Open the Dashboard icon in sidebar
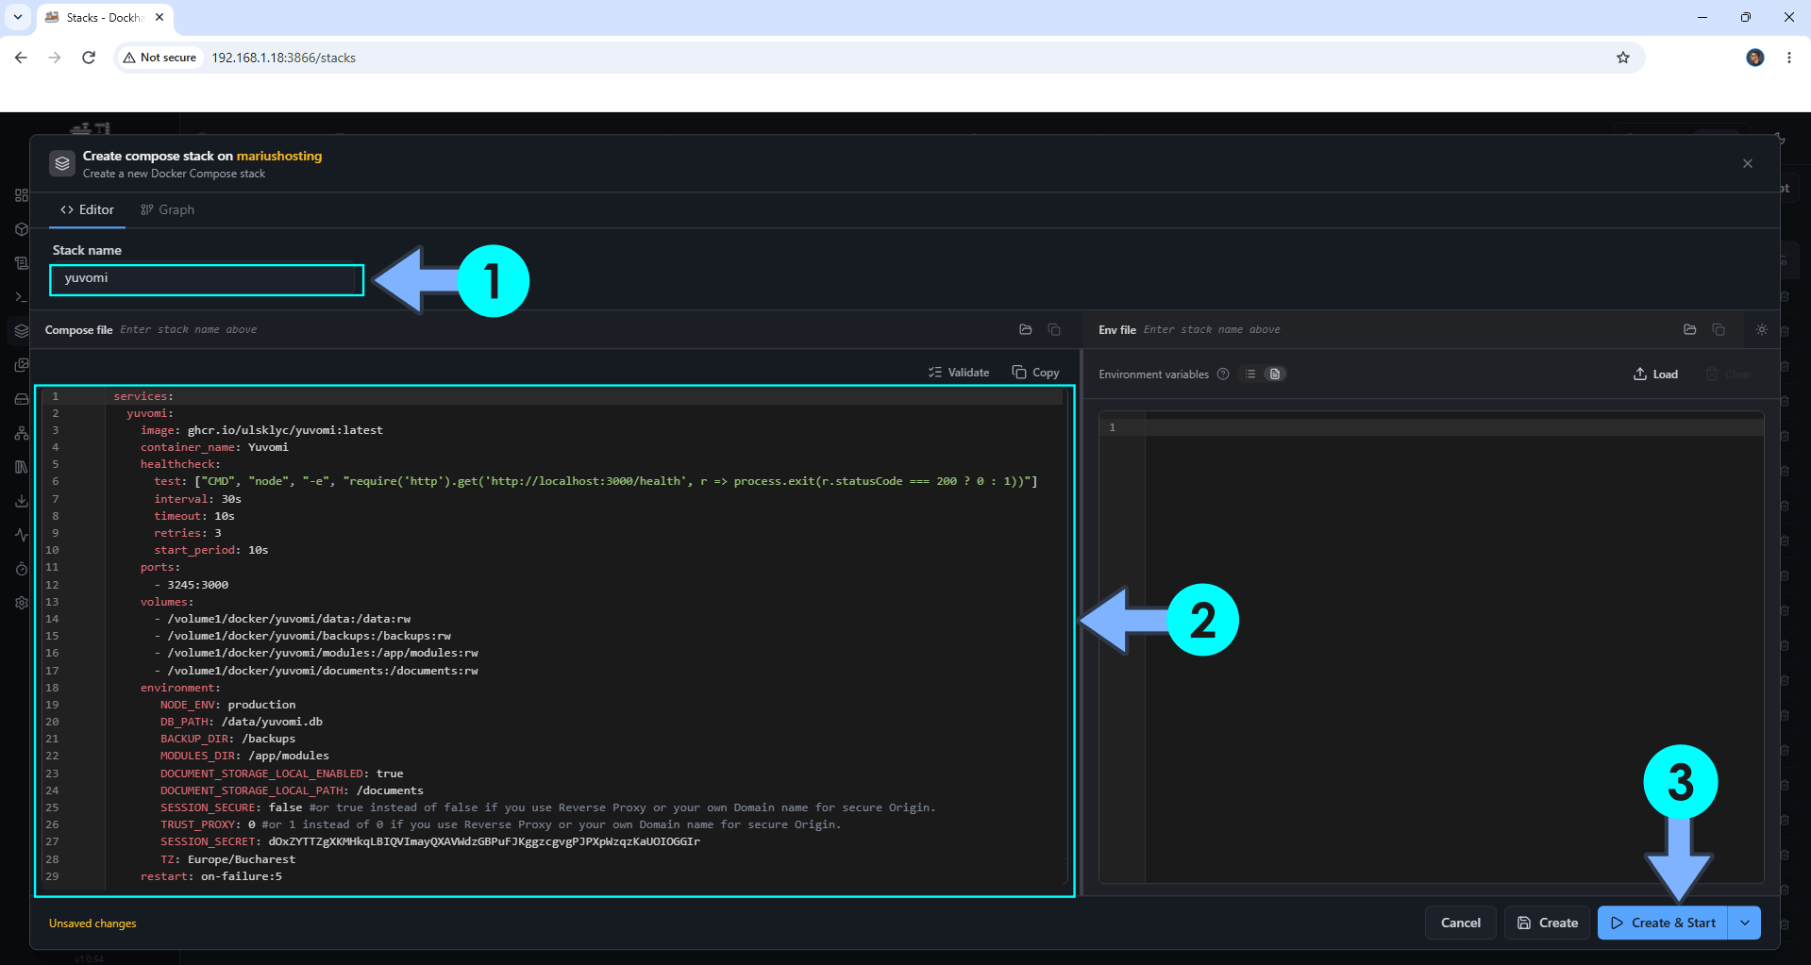This screenshot has width=1811, height=965. tap(21, 195)
